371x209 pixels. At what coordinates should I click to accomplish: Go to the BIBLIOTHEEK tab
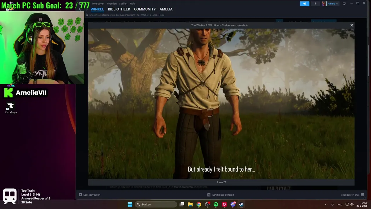point(119,9)
